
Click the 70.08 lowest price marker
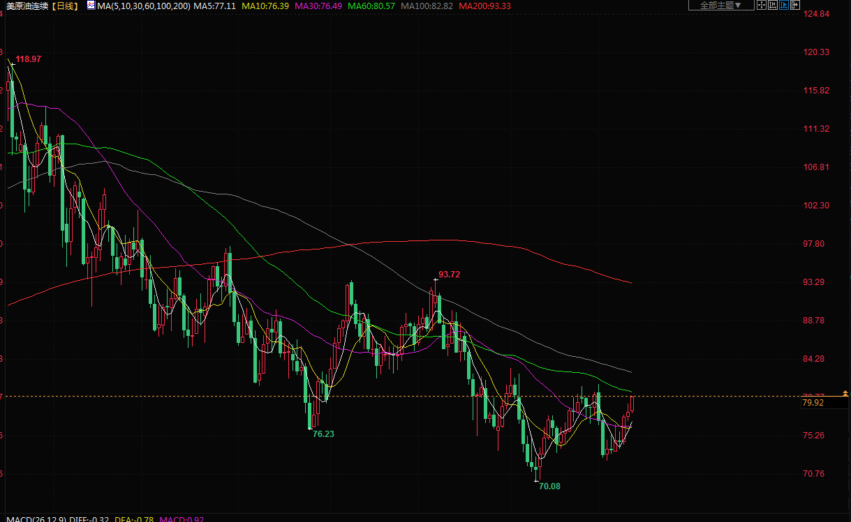(549, 486)
